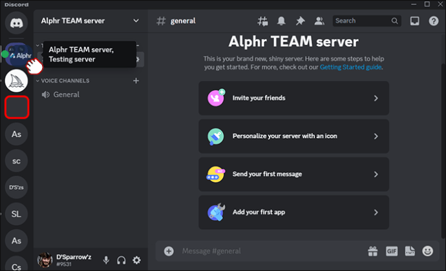Open the SL server

(x=16, y=214)
